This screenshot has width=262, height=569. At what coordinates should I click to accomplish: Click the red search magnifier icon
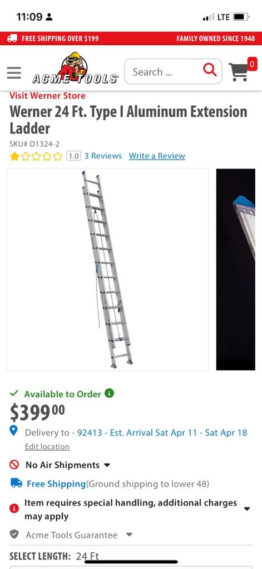(210, 69)
